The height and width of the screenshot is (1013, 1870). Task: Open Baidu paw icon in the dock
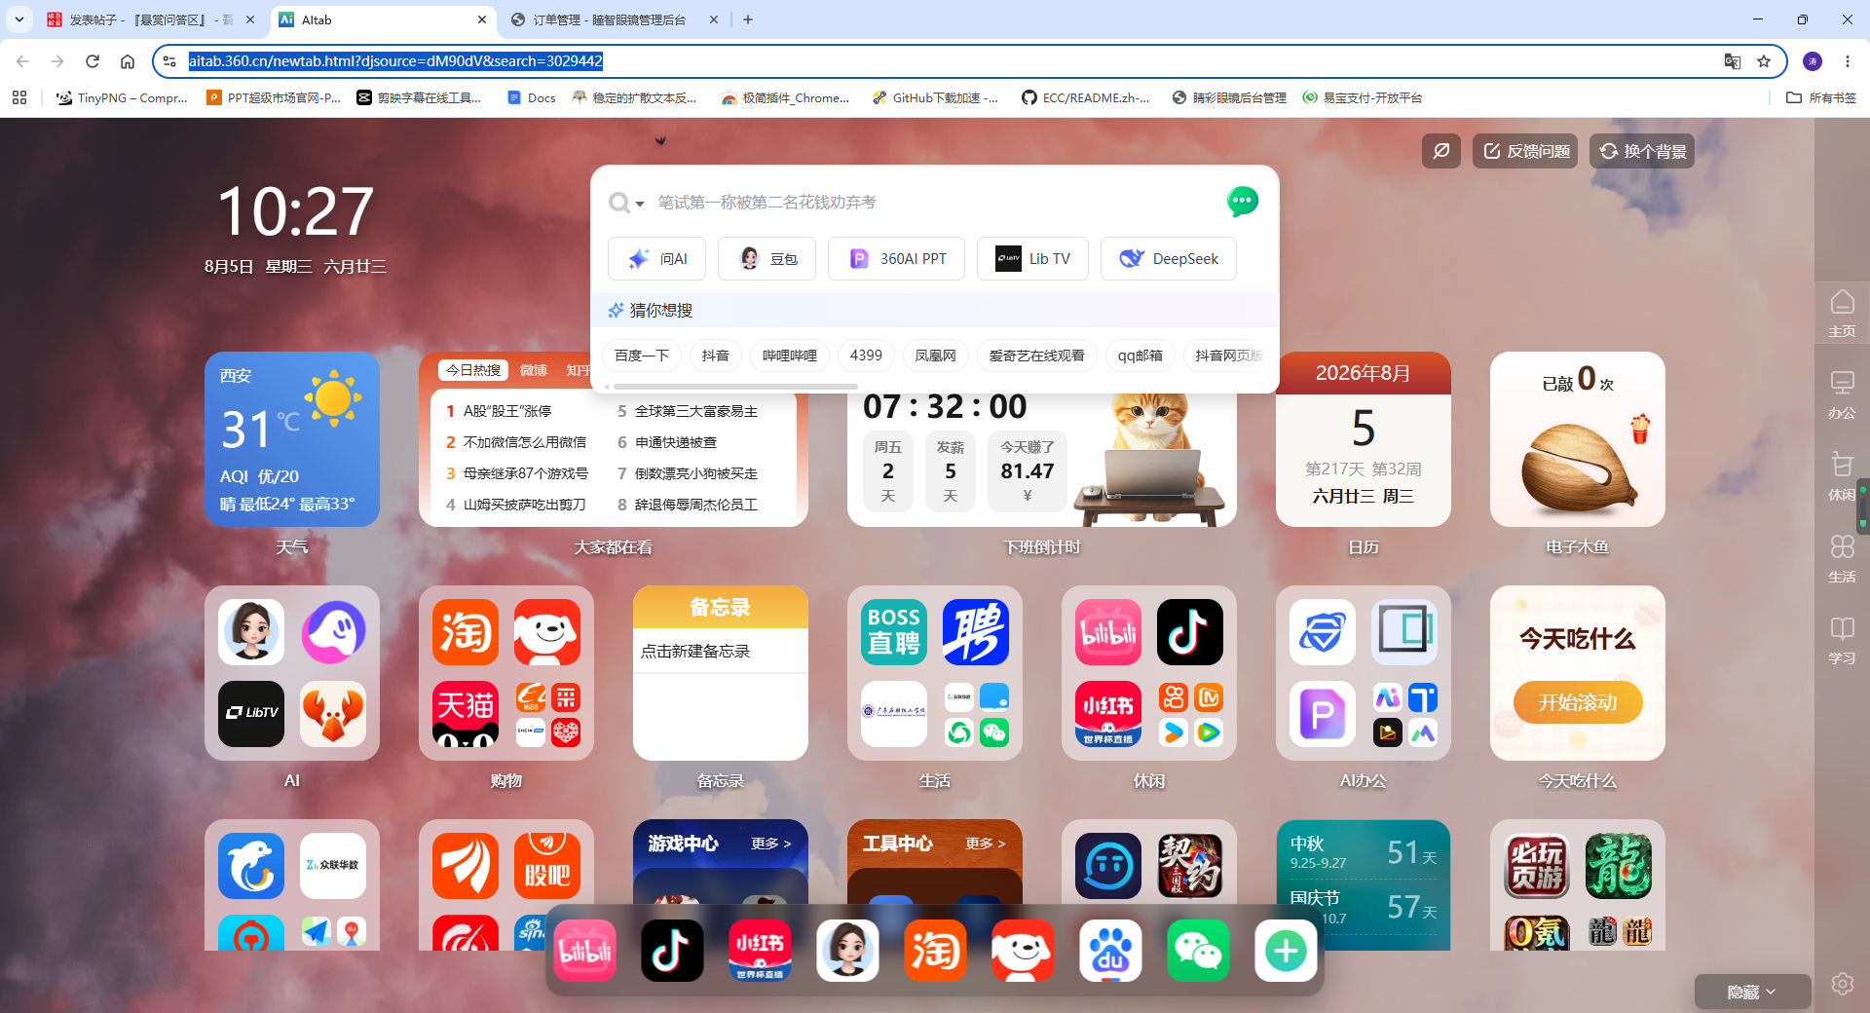[1110, 951]
